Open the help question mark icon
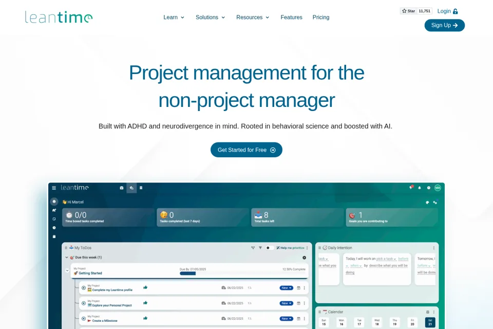493x329 pixels. (428, 188)
